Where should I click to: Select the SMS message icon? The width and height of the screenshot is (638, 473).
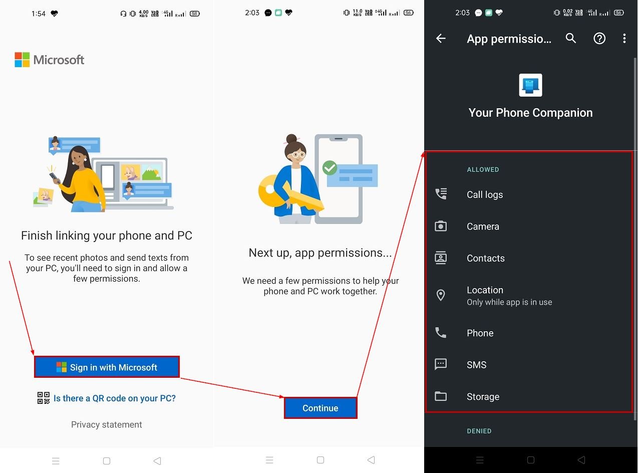(x=441, y=364)
